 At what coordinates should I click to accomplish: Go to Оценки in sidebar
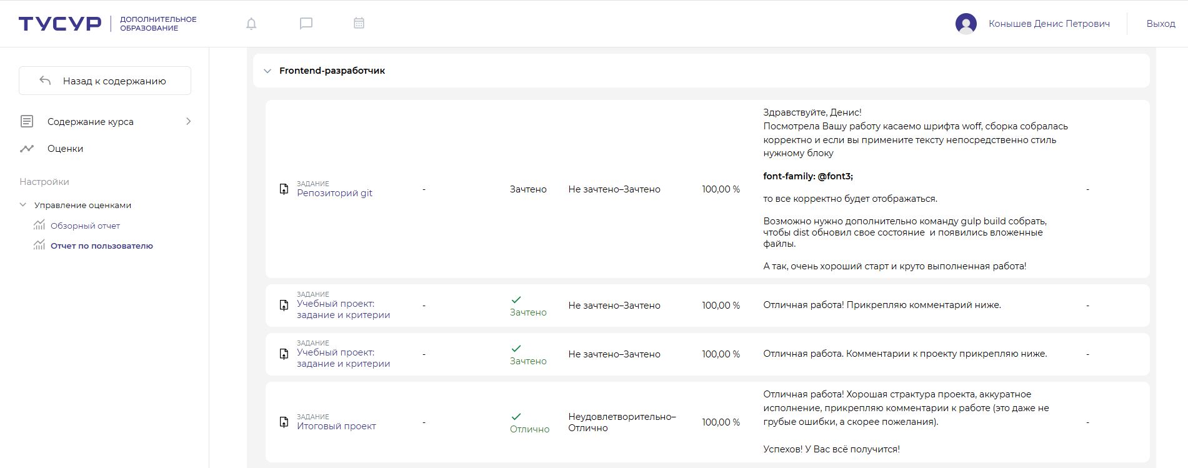[x=65, y=149]
